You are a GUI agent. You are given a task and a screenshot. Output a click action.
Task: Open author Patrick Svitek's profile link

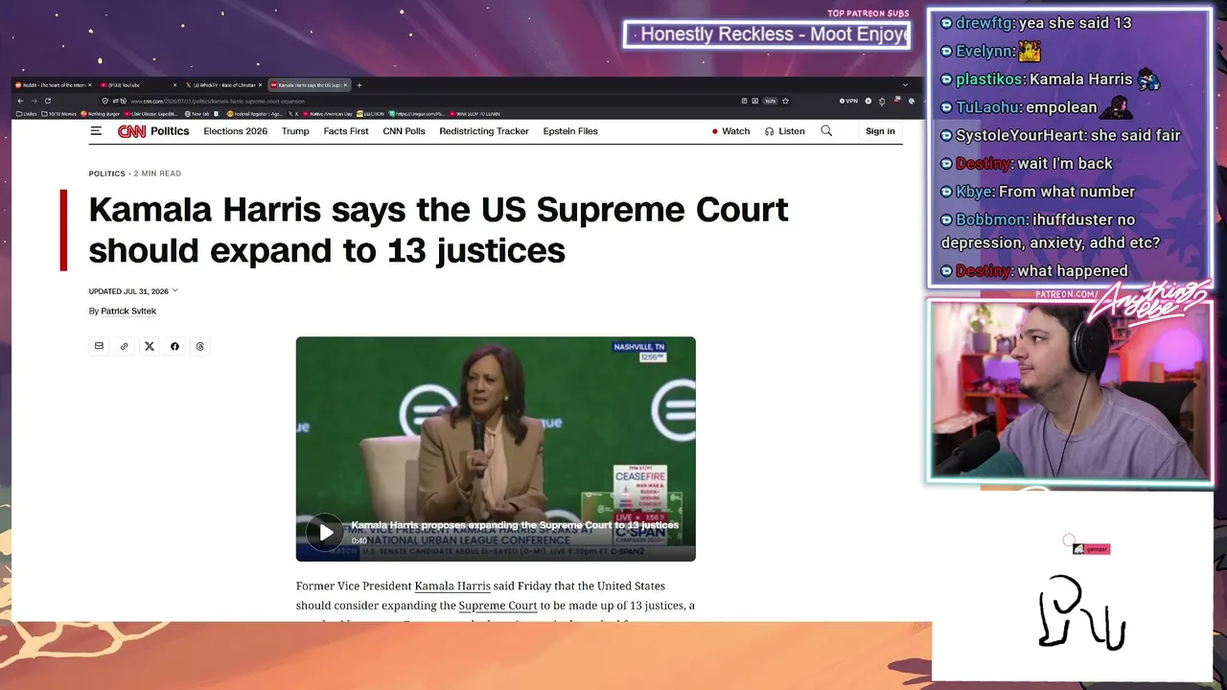pos(128,311)
